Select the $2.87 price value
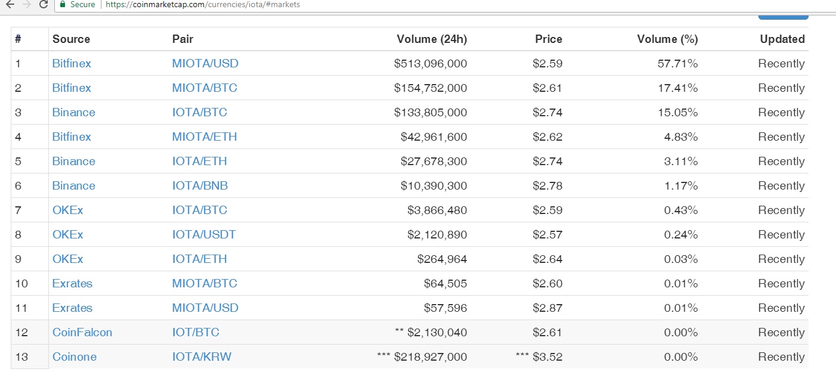The height and width of the screenshot is (375, 836). click(x=548, y=308)
